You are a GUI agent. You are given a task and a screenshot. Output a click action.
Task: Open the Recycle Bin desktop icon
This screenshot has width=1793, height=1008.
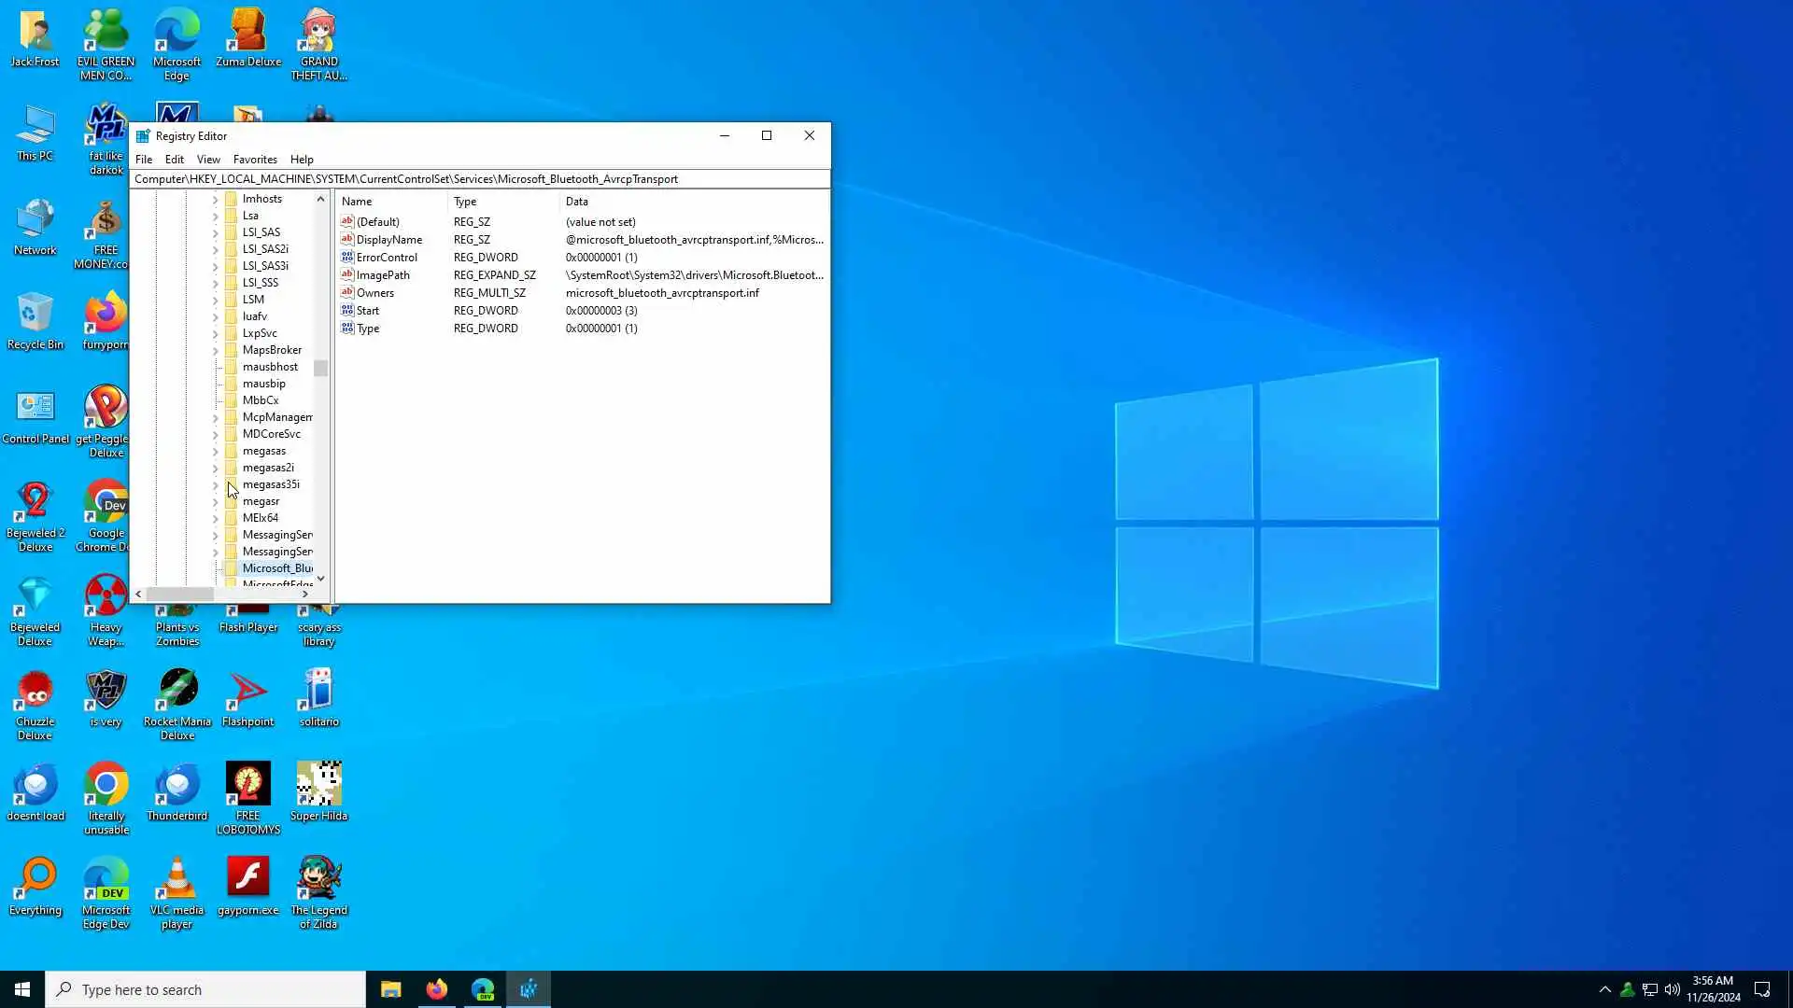(35, 315)
